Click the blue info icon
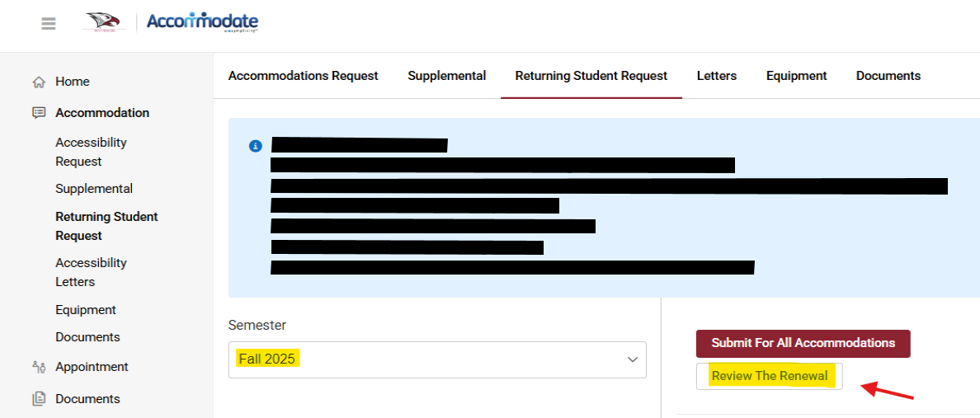Screen dimensions: 980x418 [x=255, y=146]
